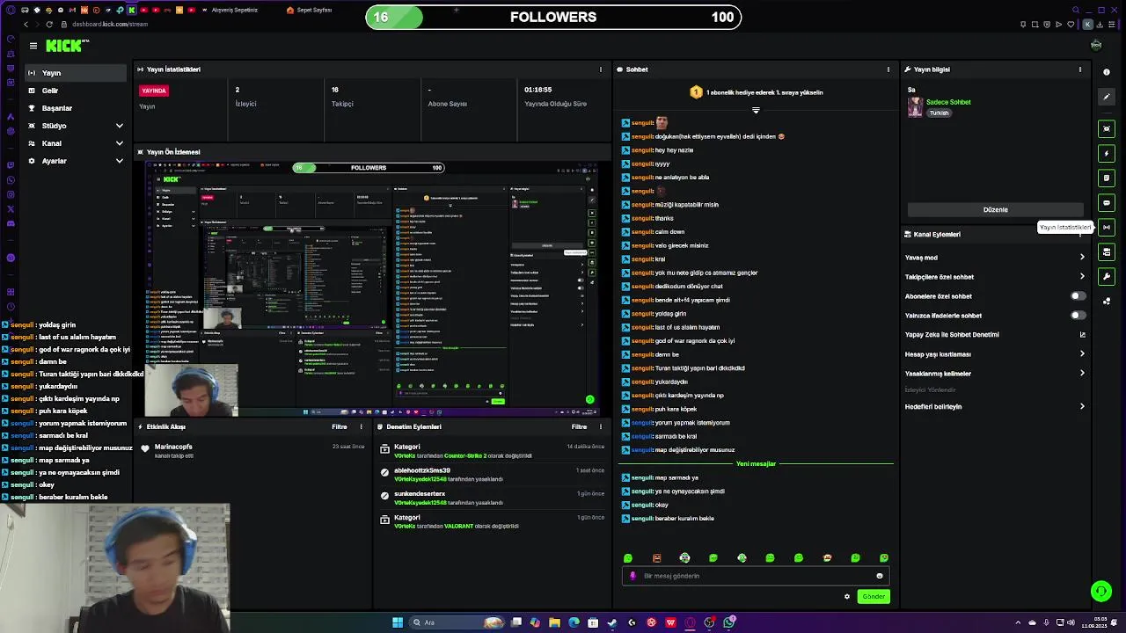Screen dimensions: 1126x633
Task: Expand the Stüdyo sidebar section
Action: (x=77, y=126)
